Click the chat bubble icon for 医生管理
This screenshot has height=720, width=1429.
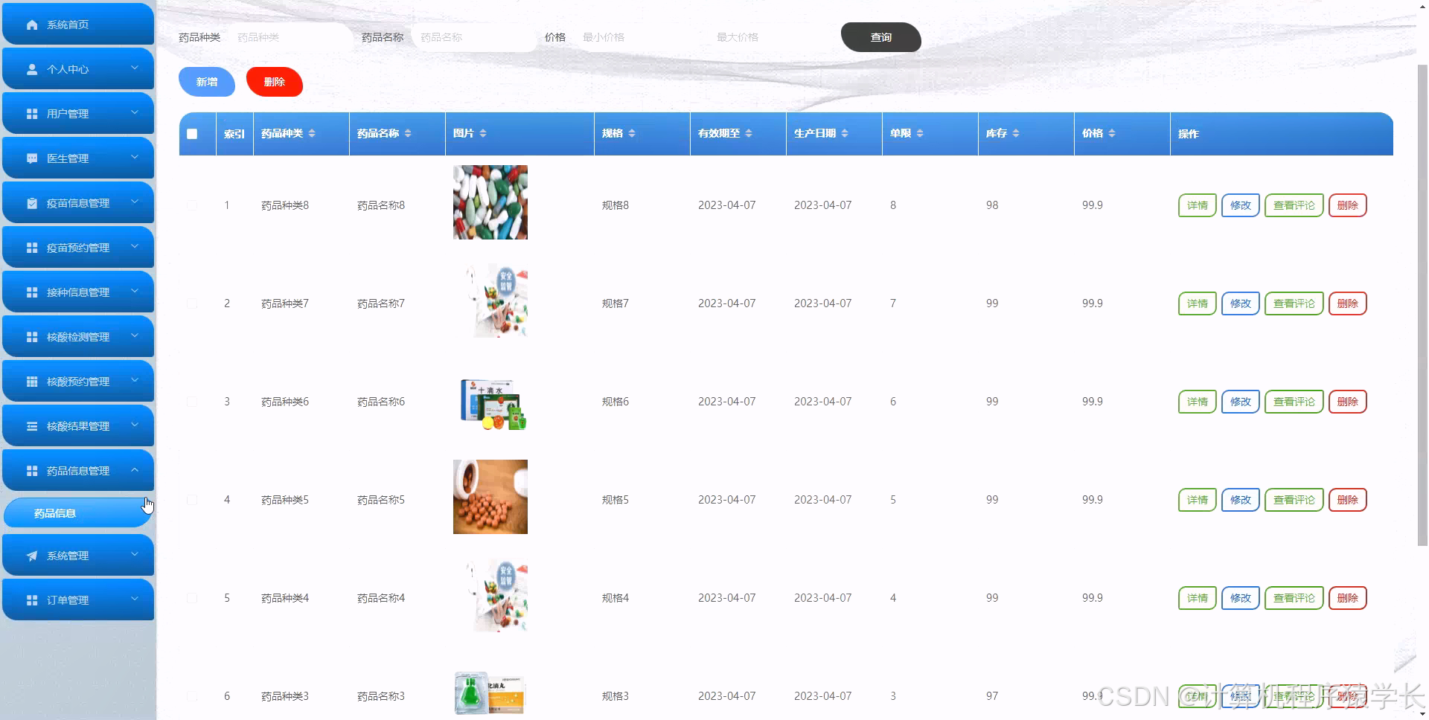31,158
